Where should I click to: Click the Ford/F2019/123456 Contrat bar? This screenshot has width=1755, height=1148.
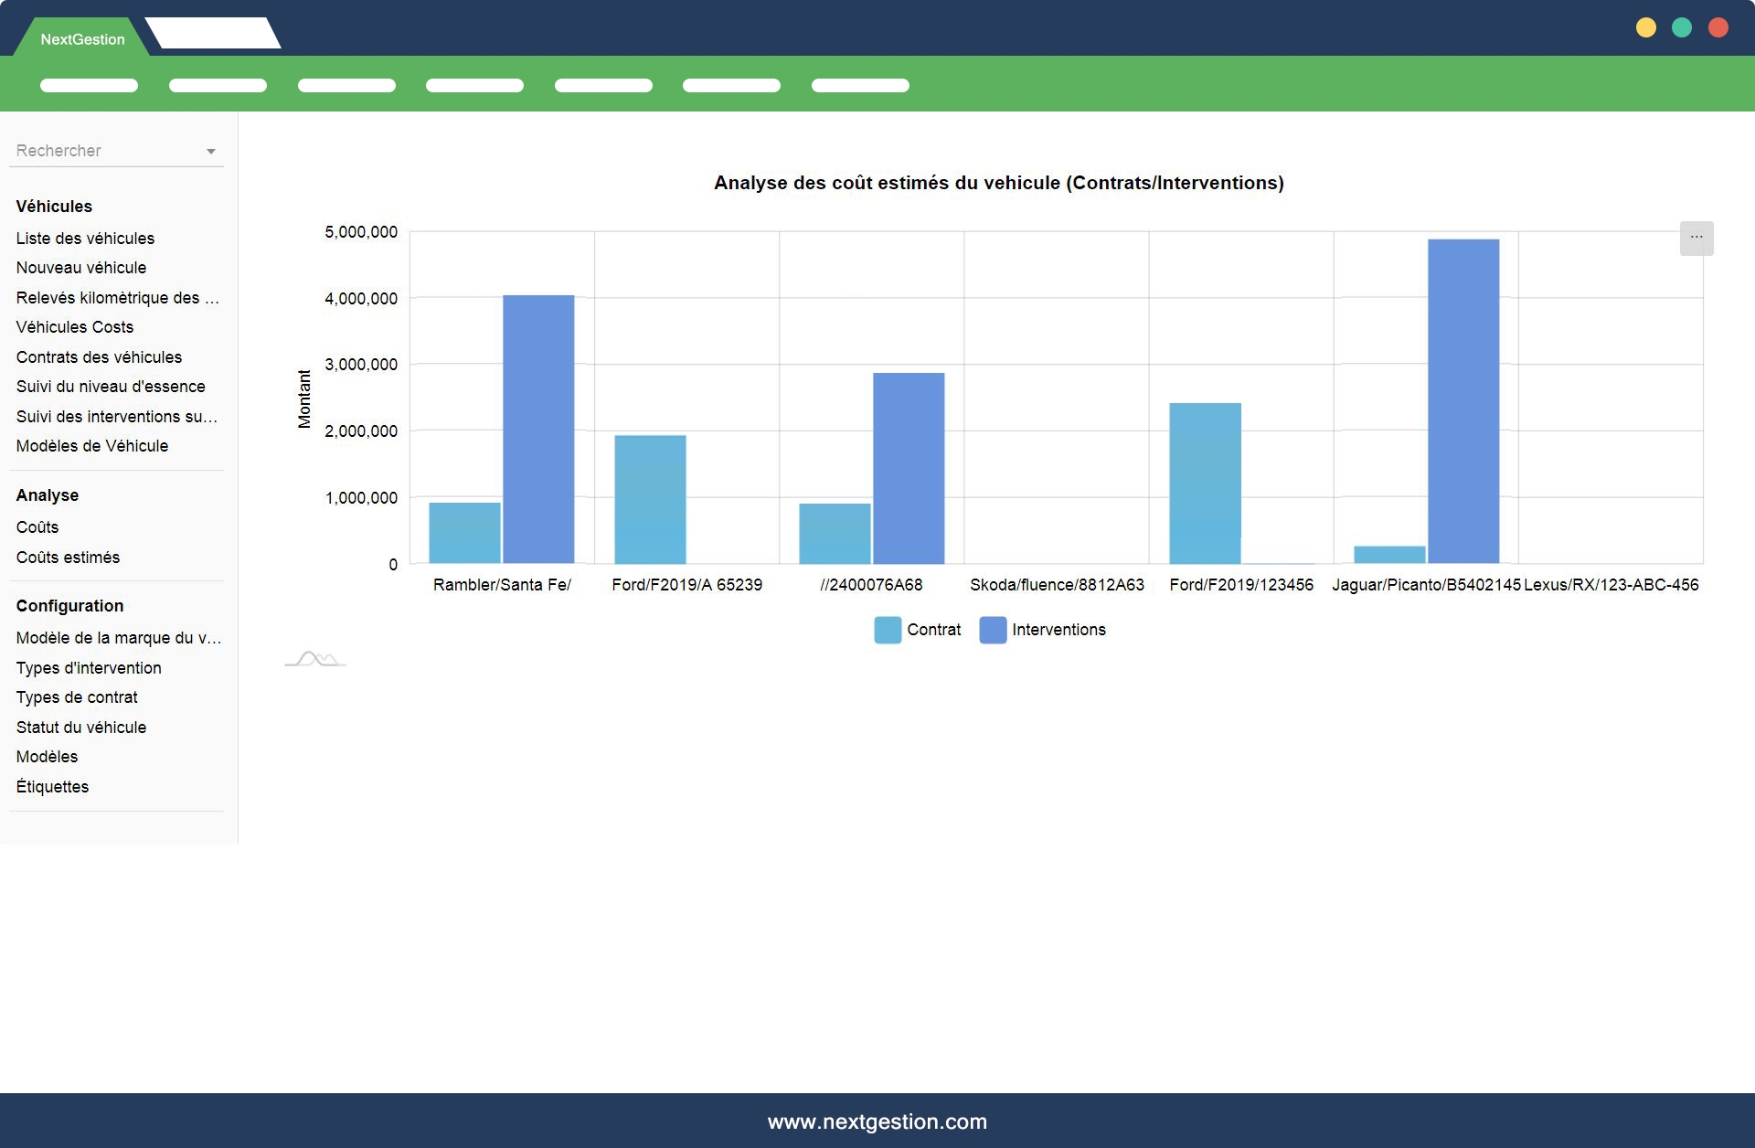pos(1205,483)
